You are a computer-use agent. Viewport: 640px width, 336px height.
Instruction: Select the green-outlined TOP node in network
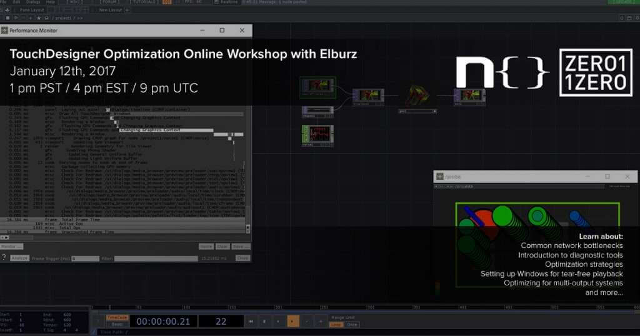(x=318, y=87)
